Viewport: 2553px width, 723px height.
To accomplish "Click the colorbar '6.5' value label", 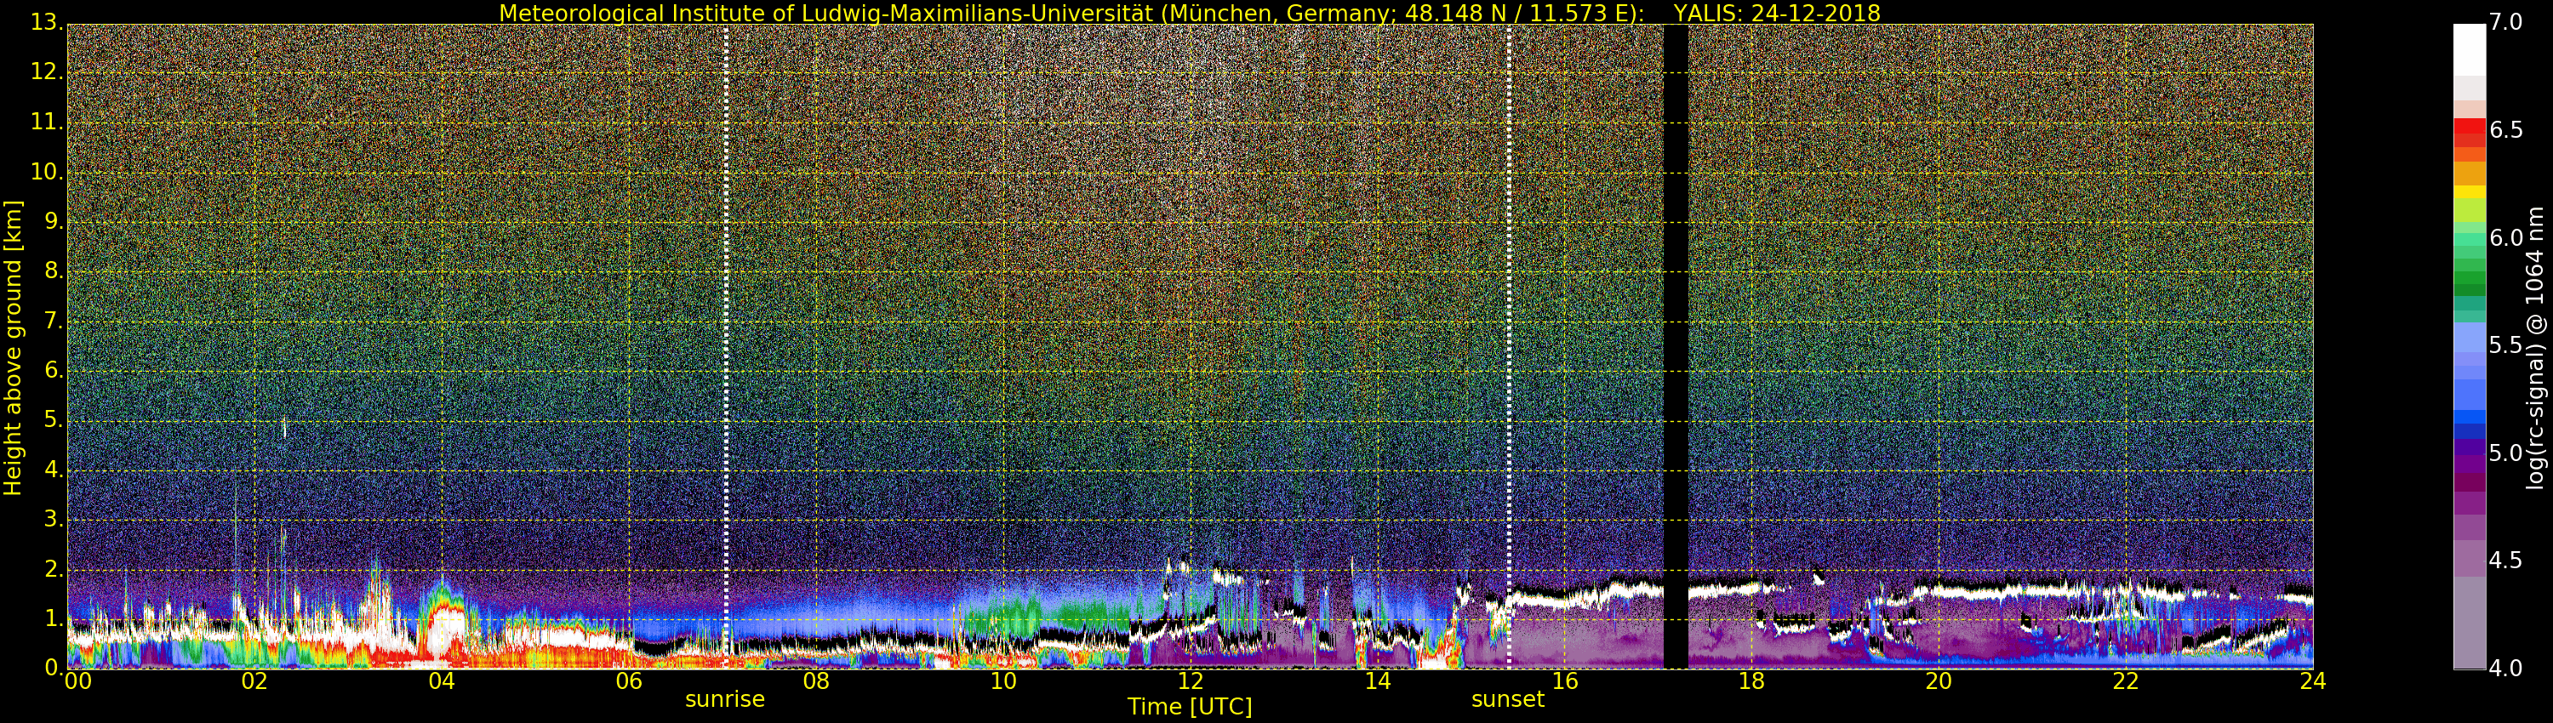I will tap(2506, 130).
